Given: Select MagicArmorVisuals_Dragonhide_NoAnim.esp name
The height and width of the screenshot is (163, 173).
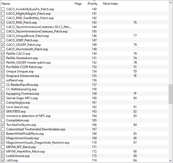Looking at the screenshot, I should click(x=38, y=143).
